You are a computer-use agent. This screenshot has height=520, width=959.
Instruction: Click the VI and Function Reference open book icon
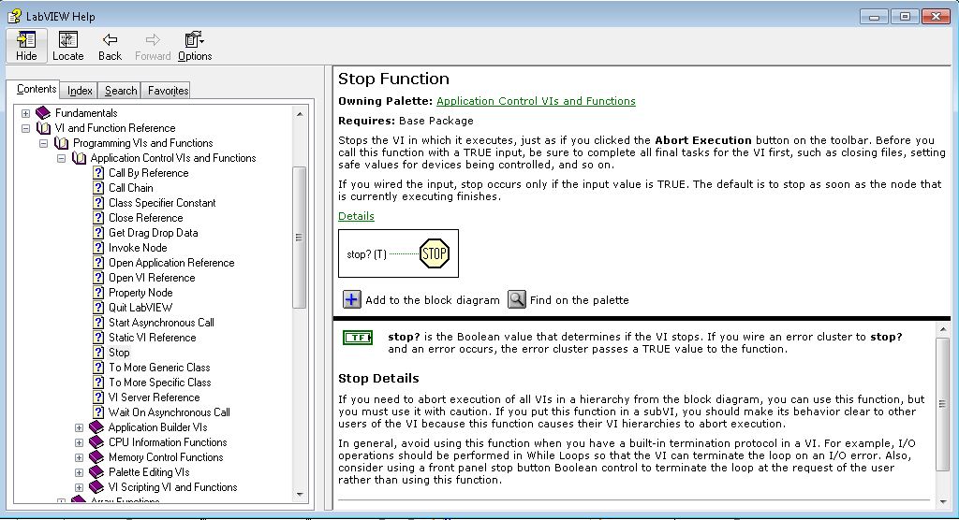point(43,128)
